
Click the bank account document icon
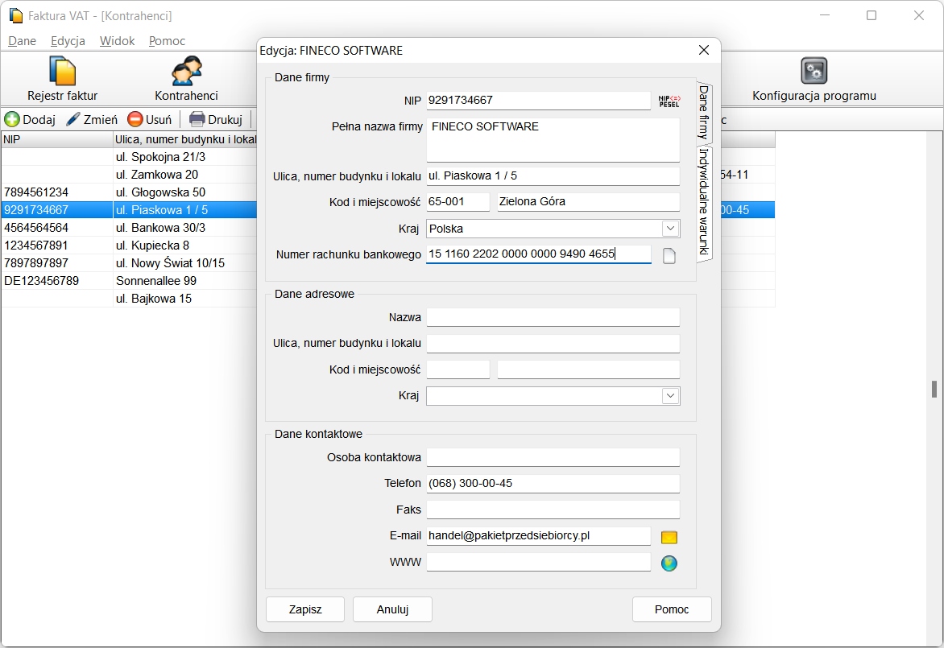pyautogui.click(x=669, y=256)
